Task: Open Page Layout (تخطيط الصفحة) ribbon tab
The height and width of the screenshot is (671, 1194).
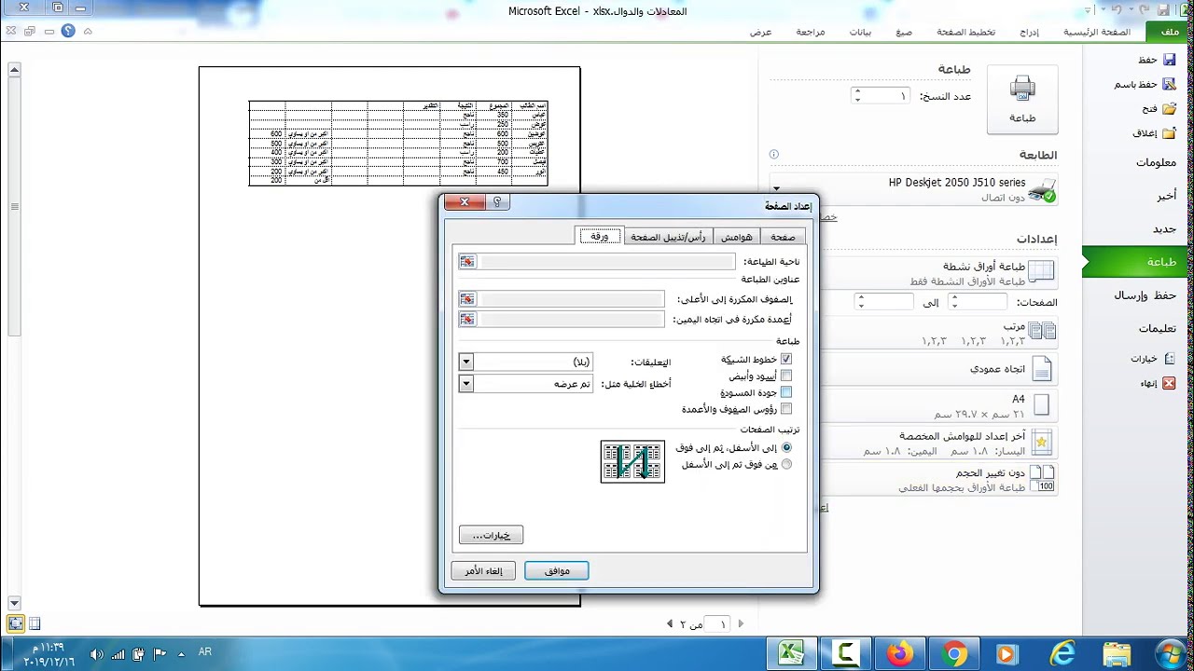Action: tap(965, 32)
